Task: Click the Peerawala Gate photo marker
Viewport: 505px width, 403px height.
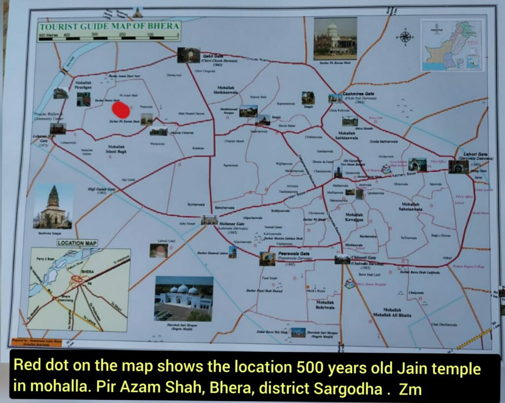Action: pyautogui.click(x=267, y=258)
